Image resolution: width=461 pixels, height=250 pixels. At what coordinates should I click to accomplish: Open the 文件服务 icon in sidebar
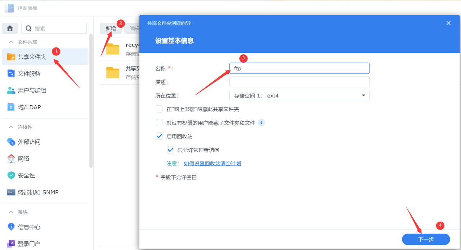[11, 74]
